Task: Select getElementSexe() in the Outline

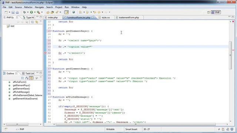Action: pyautogui.click(x=21, y=89)
